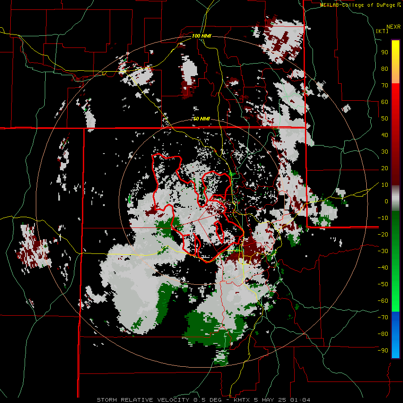
Task: Click the 50 value on the velocity scale
Action: coord(385,119)
